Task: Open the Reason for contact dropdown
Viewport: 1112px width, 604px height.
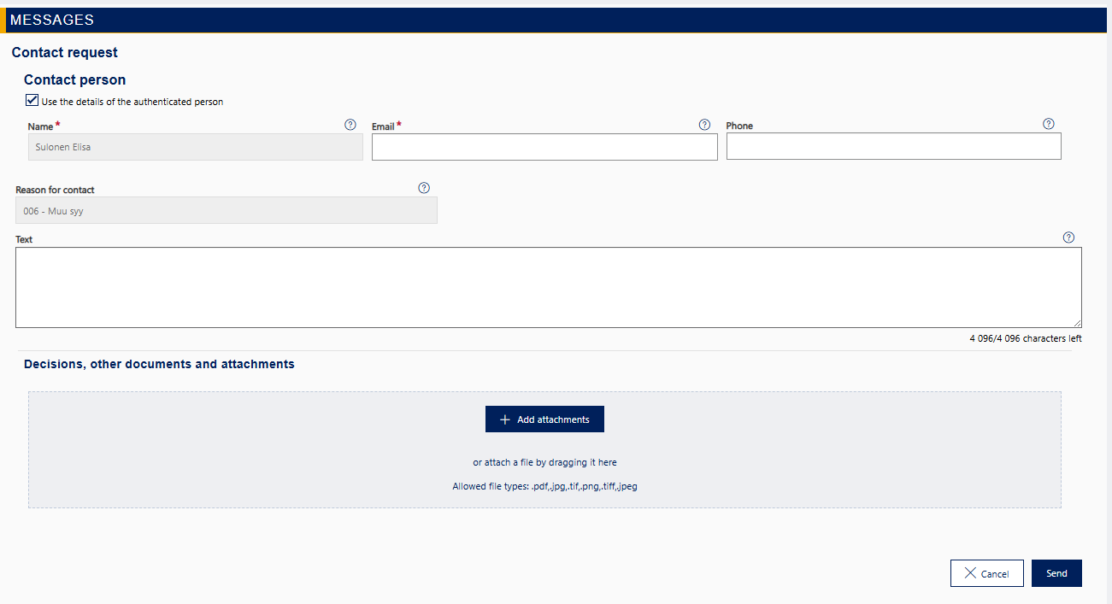Action: [x=227, y=210]
